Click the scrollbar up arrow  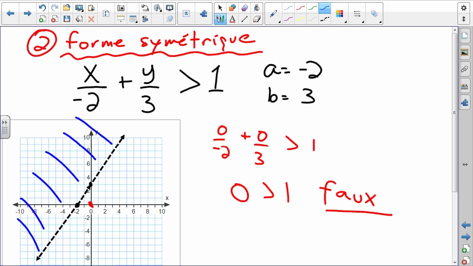[455, 30]
